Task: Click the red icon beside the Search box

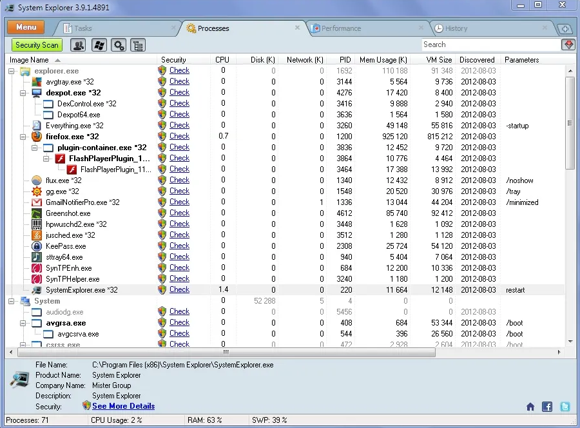Action: [x=568, y=44]
